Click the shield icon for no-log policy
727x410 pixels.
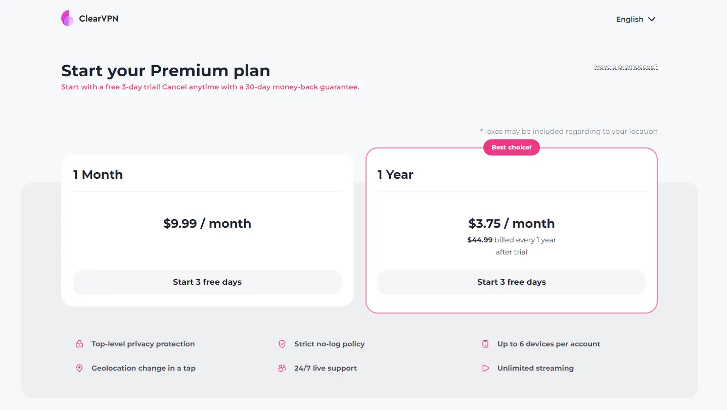(x=282, y=344)
